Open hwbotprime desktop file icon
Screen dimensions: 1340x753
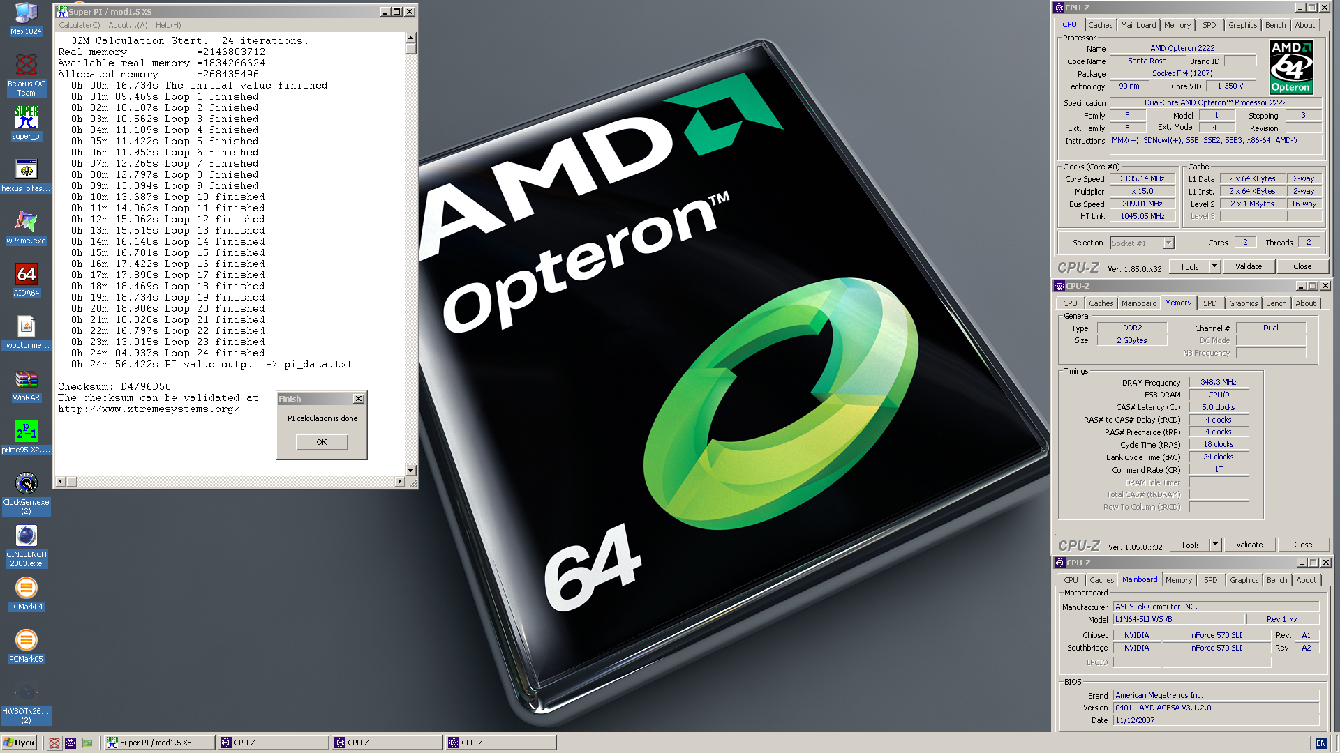(26, 332)
